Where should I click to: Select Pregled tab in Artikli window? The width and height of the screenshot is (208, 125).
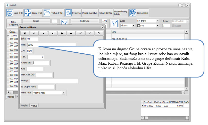point(11,97)
